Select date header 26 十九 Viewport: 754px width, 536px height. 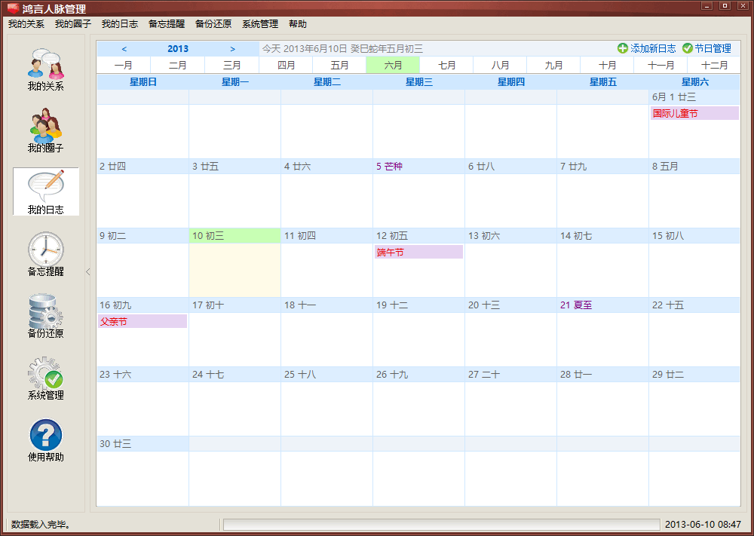pyautogui.click(x=418, y=375)
